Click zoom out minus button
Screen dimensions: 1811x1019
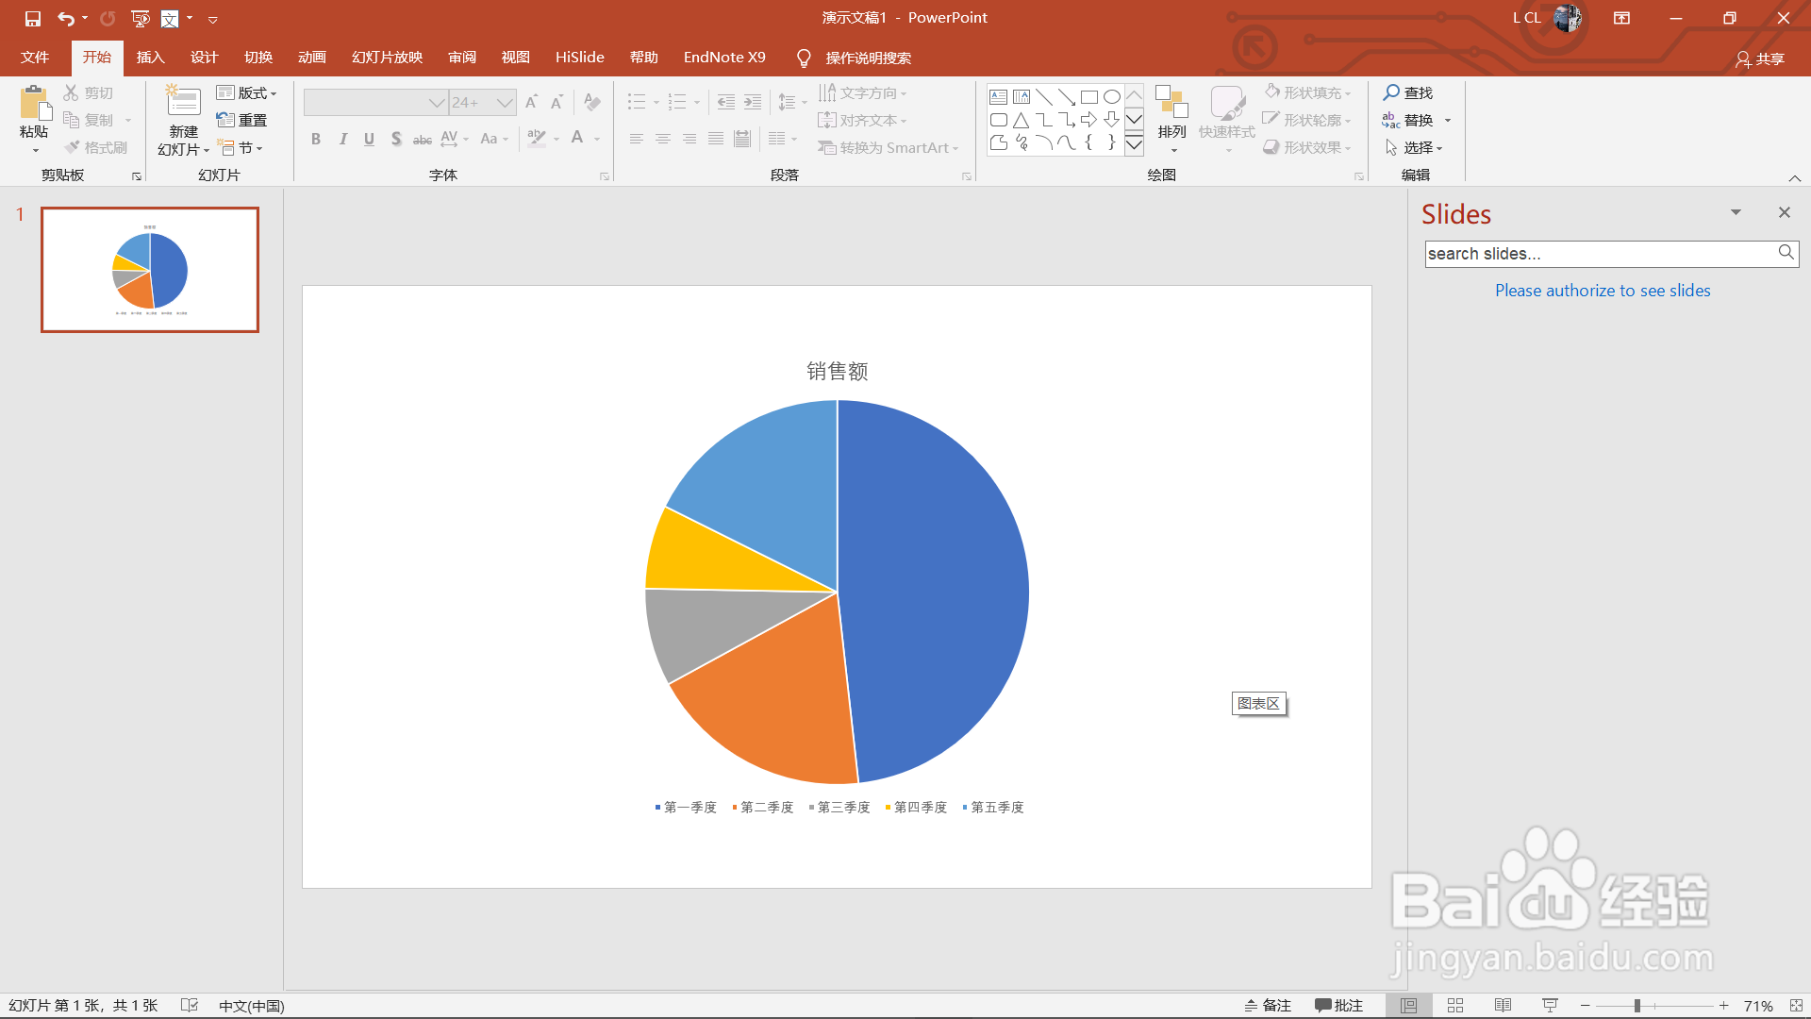tap(1586, 1006)
